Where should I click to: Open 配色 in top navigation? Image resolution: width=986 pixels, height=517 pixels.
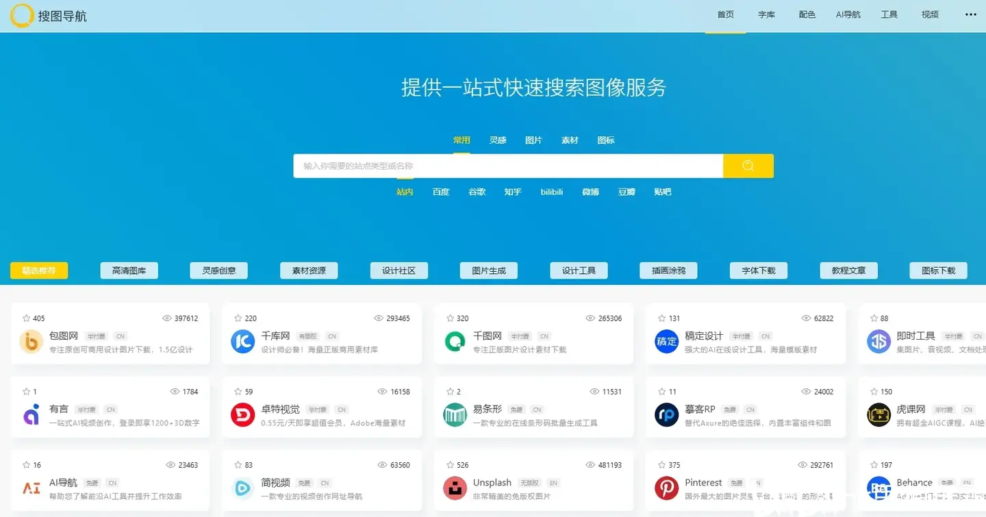[x=807, y=14]
